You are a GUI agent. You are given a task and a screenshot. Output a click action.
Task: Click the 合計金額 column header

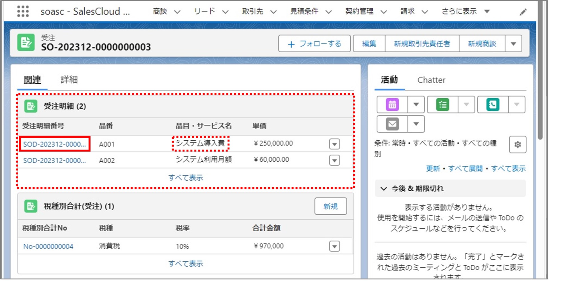pyautogui.click(x=266, y=228)
